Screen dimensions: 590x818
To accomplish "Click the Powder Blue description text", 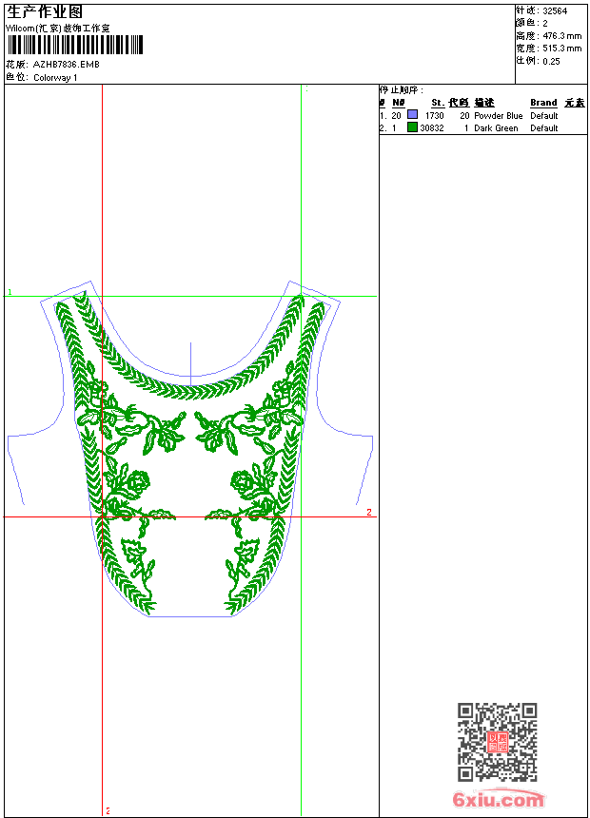I will coord(498,116).
